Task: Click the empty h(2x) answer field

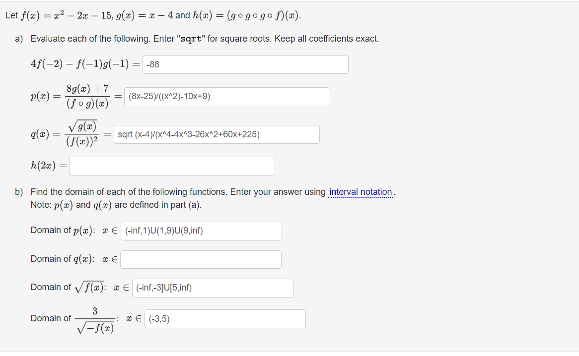Action: coord(171,166)
